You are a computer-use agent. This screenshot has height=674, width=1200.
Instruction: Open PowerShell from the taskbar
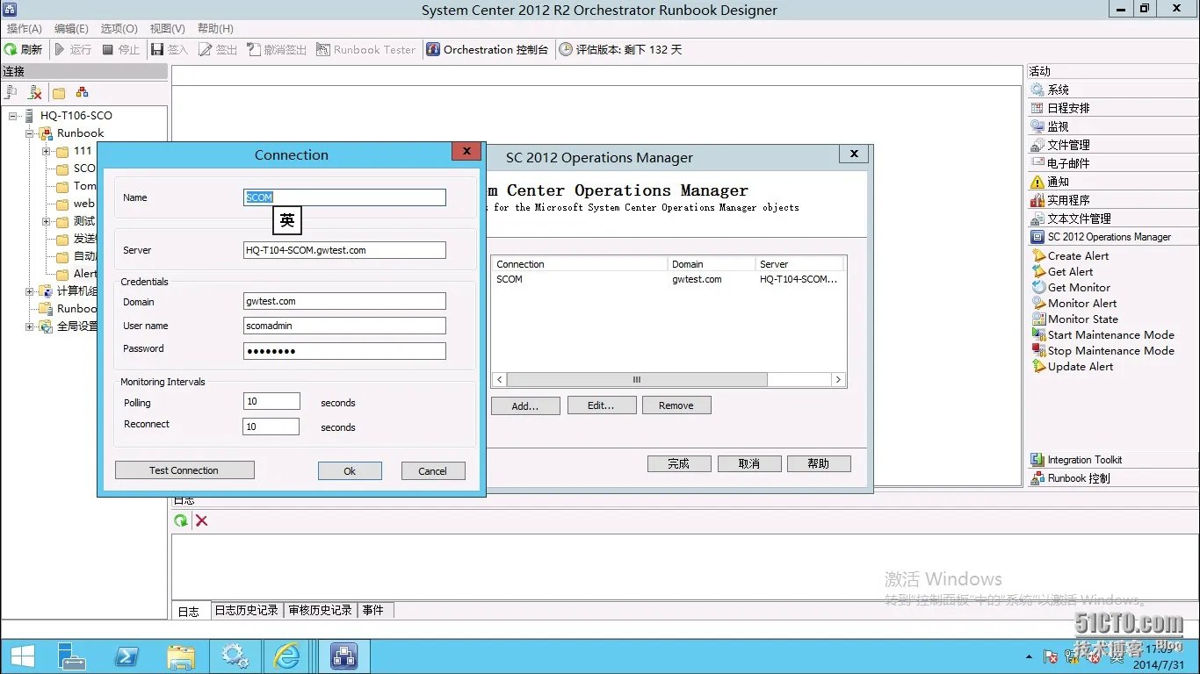click(127, 656)
